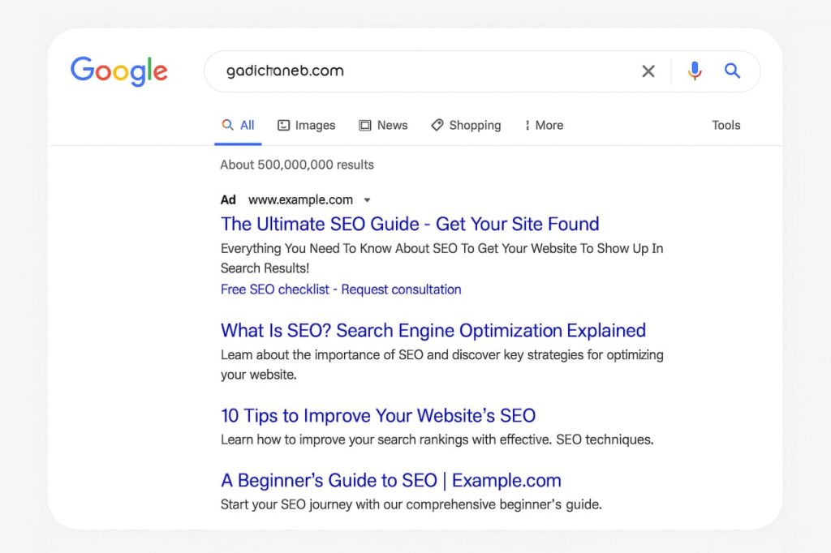The height and width of the screenshot is (553, 831).
Task: Open A Beginner's Guide to SEO link
Action: click(x=391, y=480)
